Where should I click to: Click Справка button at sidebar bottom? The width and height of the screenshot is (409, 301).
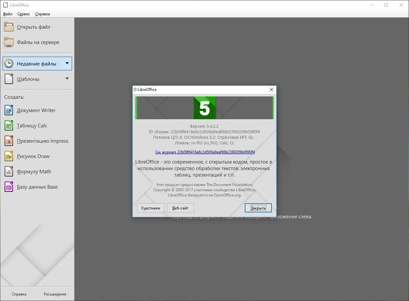pos(19,294)
